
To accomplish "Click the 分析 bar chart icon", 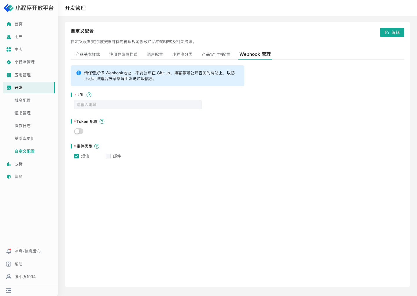I will point(9,164).
